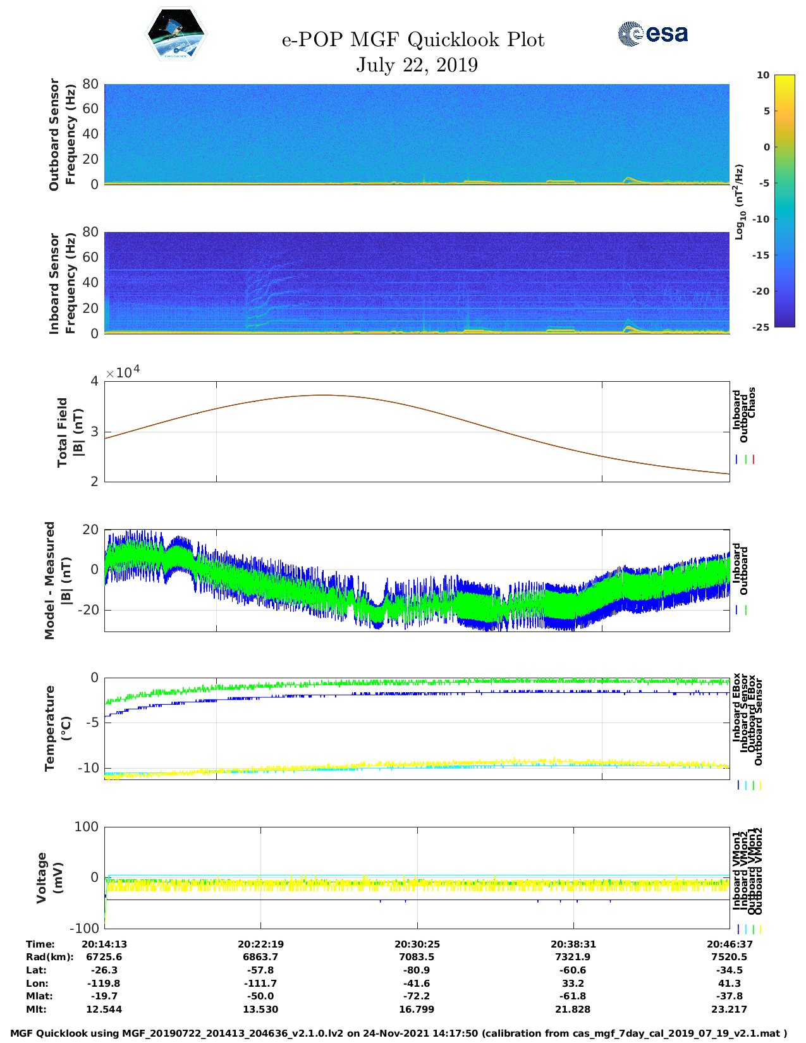Click the CASSIOPE hexagon satellite logo

[x=176, y=35]
